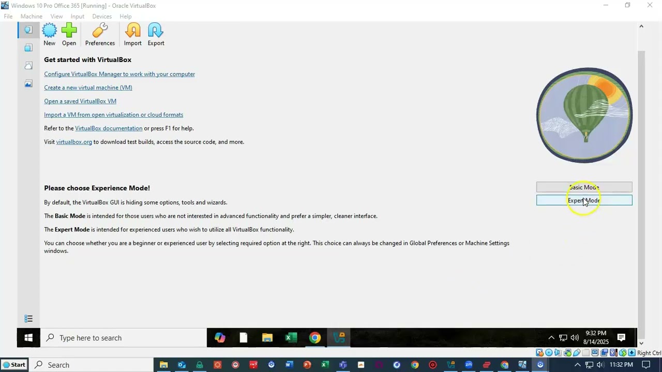Select the Machines sidebar icon

pos(28,48)
